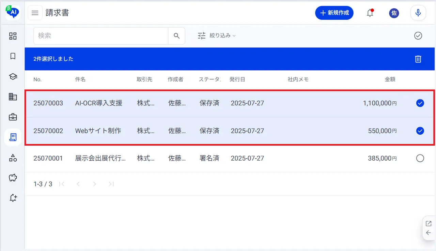The width and height of the screenshot is (436, 251).
Task: Open the add-notification bell icon in sidebar
Action: point(13,198)
